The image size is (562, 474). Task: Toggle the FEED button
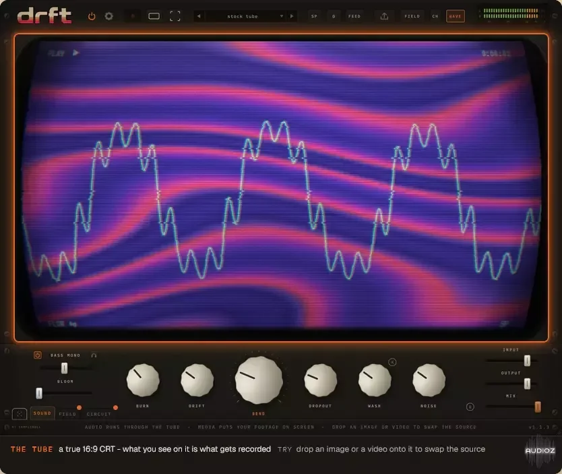click(x=354, y=16)
